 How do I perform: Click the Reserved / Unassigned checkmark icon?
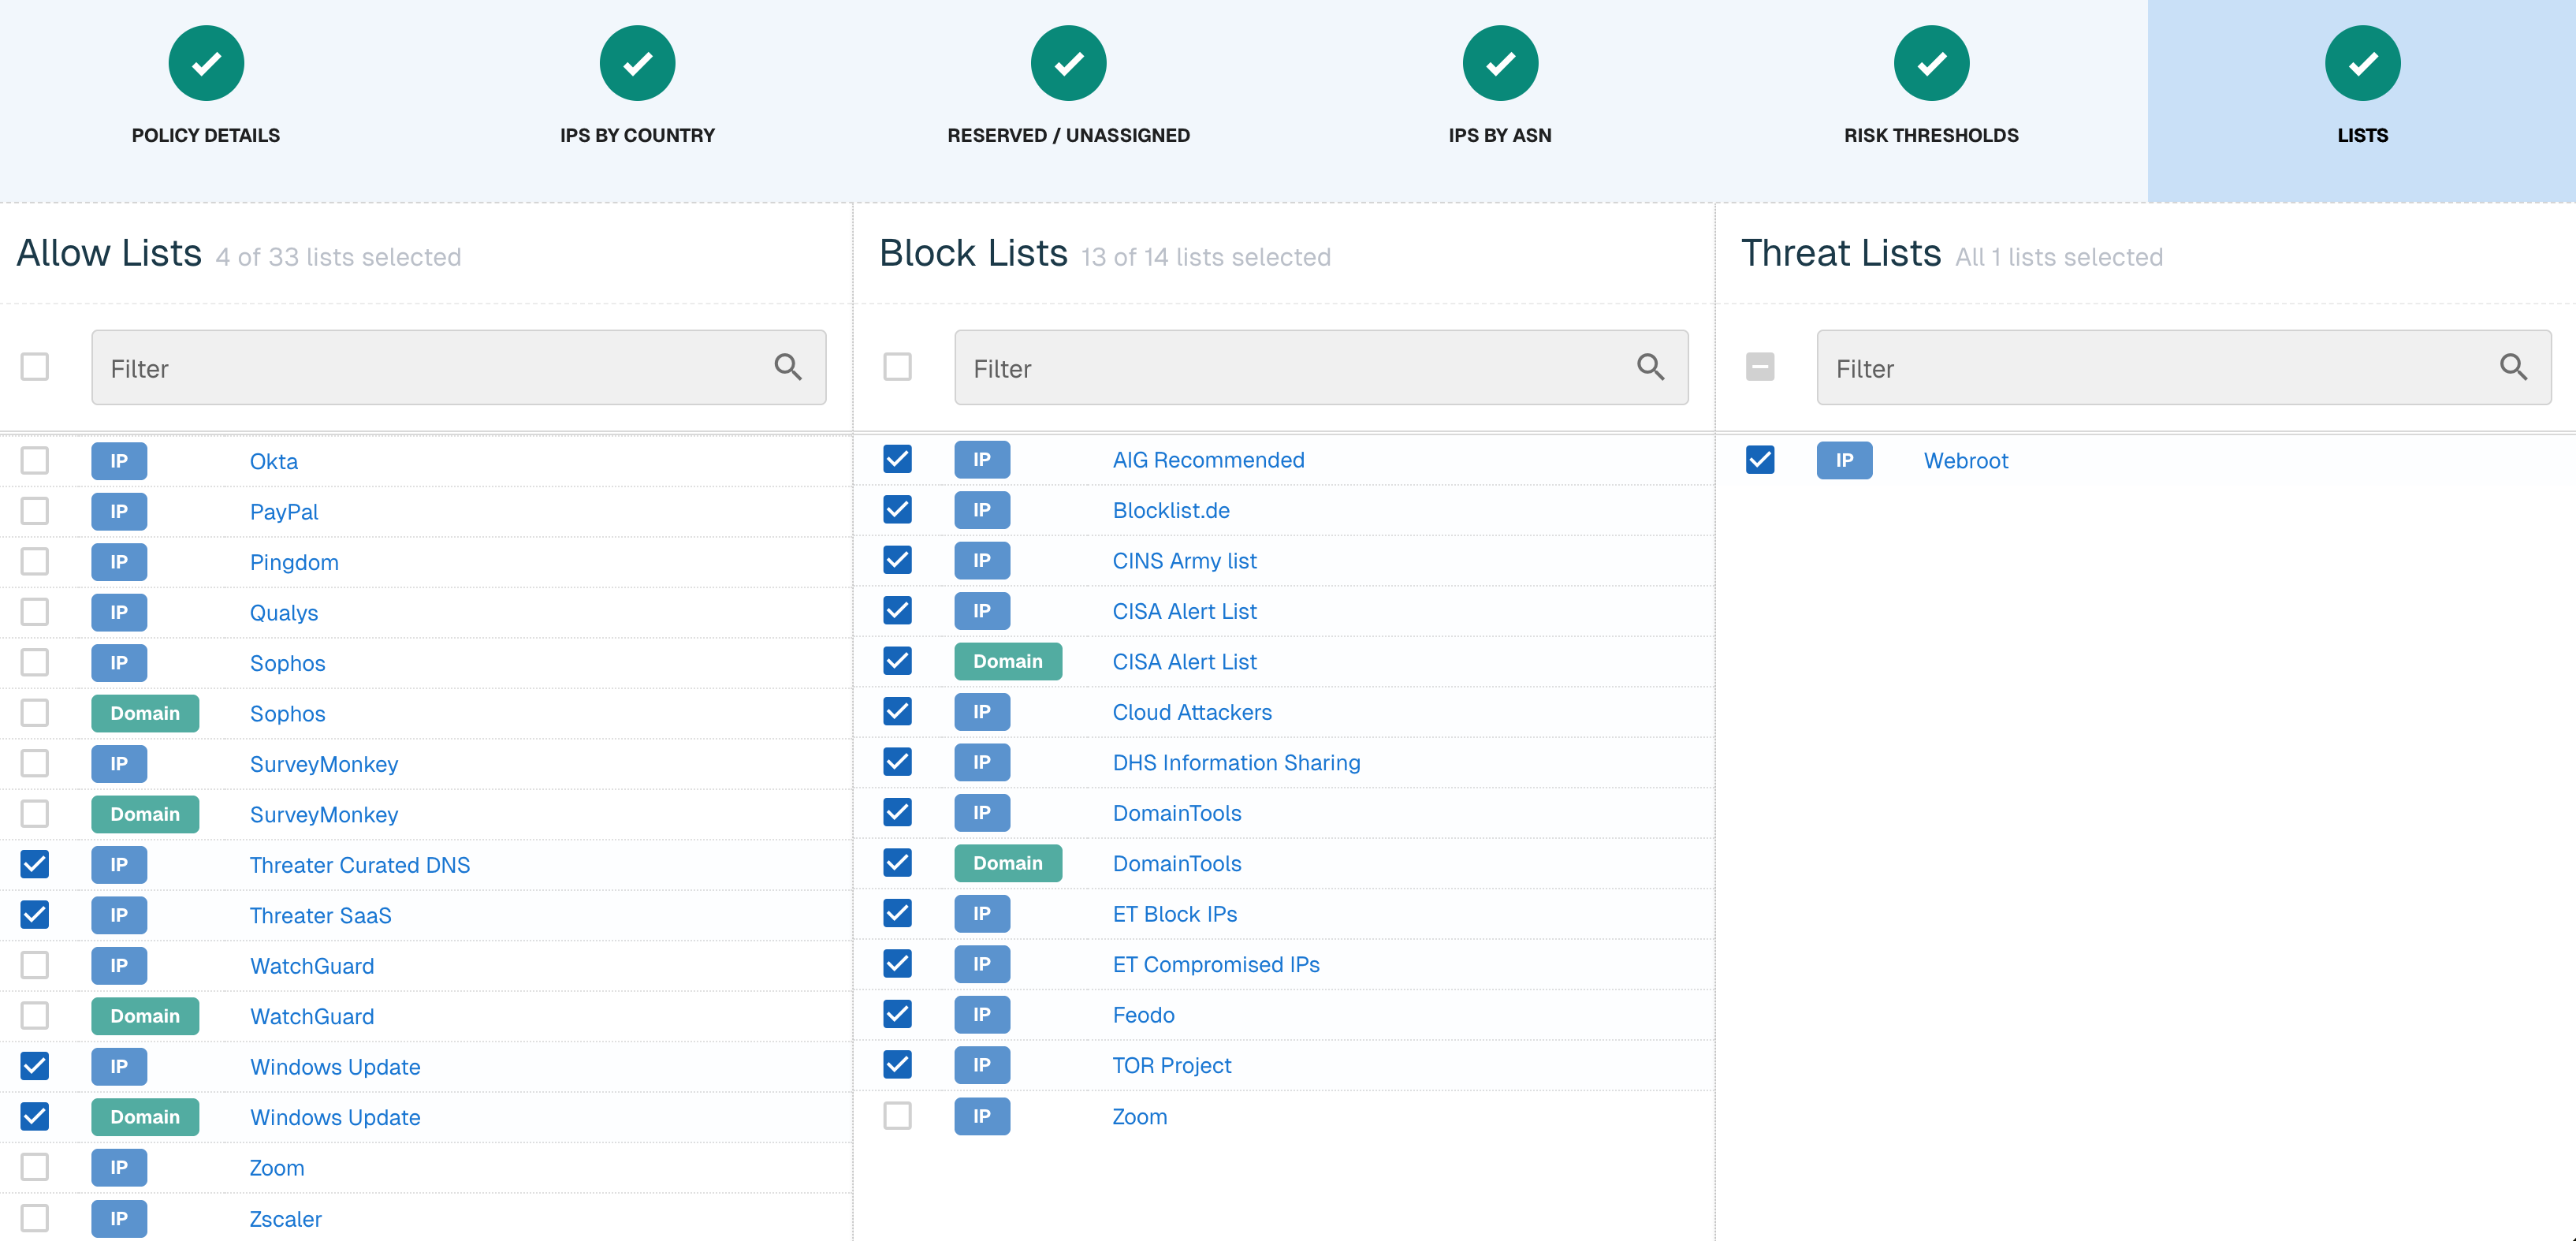[1068, 63]
